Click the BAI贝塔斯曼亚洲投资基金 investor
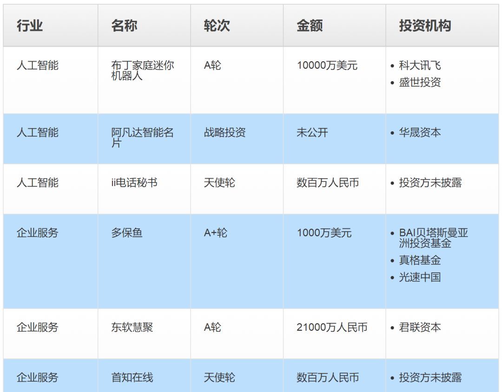Image resolution: width=502 pixels, height=392 pixels. click(x=433, y=238)
